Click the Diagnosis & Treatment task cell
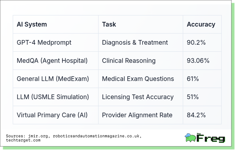The height and width of the screenshot is (150, 235). pos(135,42)
